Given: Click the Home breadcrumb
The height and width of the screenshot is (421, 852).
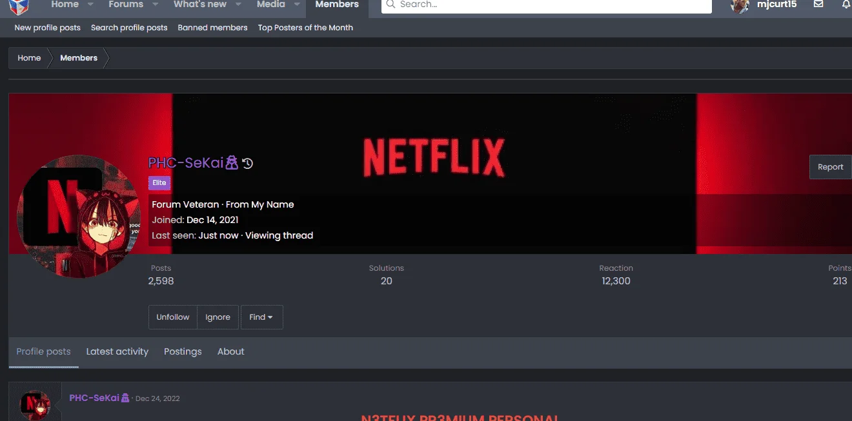Looking at the screenshot, I should [29, 58].
